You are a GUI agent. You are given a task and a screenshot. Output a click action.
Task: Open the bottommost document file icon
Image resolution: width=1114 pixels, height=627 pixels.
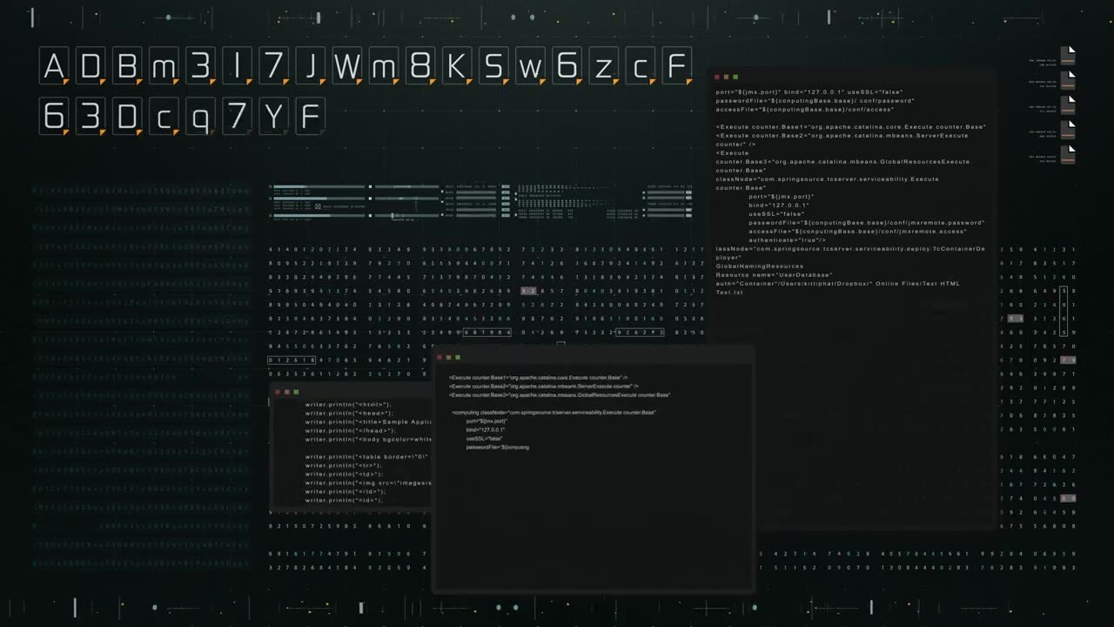[x=1068, y=155]
